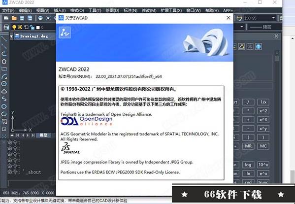Click the white layer color swatch
295x204 pixels.
pos(38,28)
